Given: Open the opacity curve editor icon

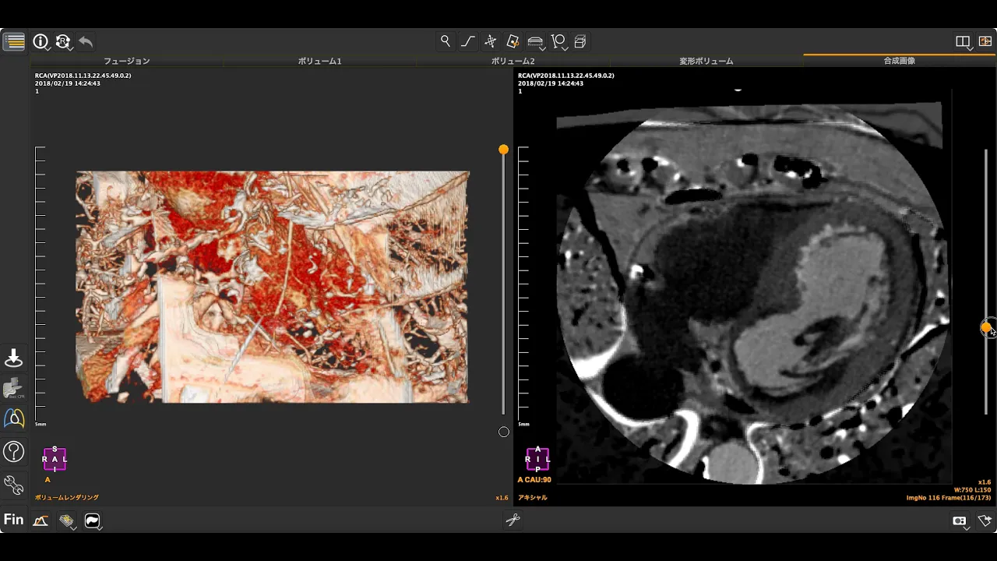Looking at the screenshot, I should [x=41, y=520].
